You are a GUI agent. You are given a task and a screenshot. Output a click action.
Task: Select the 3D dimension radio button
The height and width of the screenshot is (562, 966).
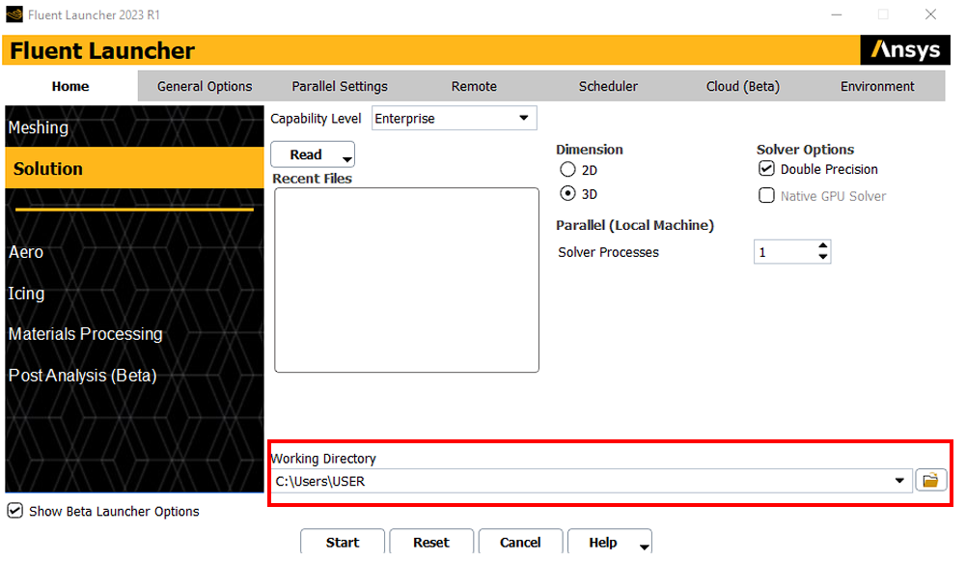click(x=567, y=193)
